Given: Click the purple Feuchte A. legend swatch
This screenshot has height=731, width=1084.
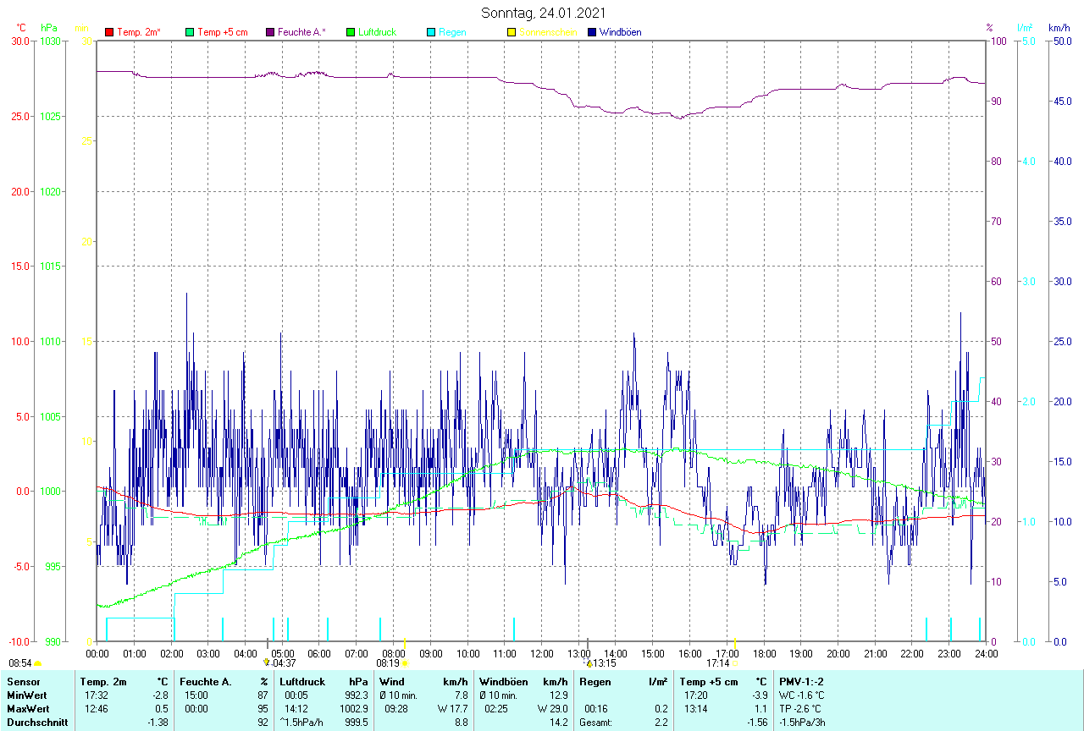Looking at the screenshot, I should click(x=270, y=32).
